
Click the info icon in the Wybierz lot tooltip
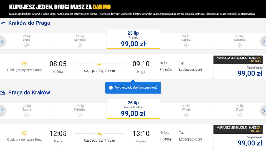click(x=111, y=88)
